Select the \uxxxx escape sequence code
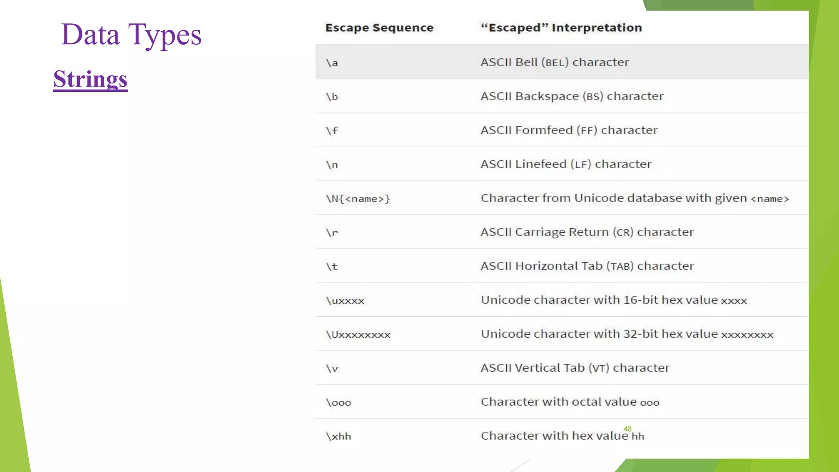Image resolution: width=839 pixels, height=472 pixels. (x=345, y=300)
